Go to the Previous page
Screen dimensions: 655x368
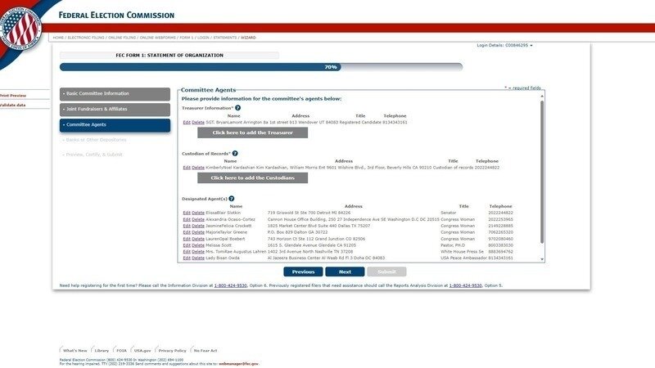coord(303,272)
